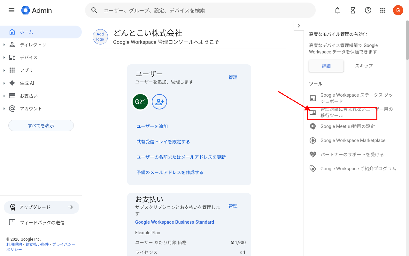Click ユーザーの名前またはメールアドレスを更新 link
Image resolution: width=409 pixels, height=256 pixels.
[181, 157]
